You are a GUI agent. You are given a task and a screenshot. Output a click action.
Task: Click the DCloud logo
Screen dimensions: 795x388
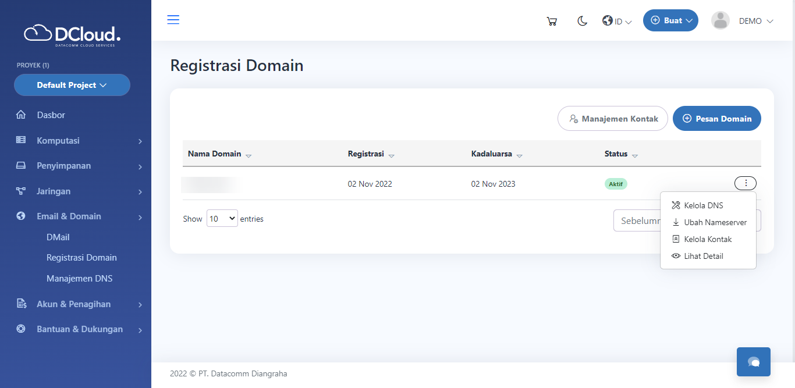pos(72,34)
